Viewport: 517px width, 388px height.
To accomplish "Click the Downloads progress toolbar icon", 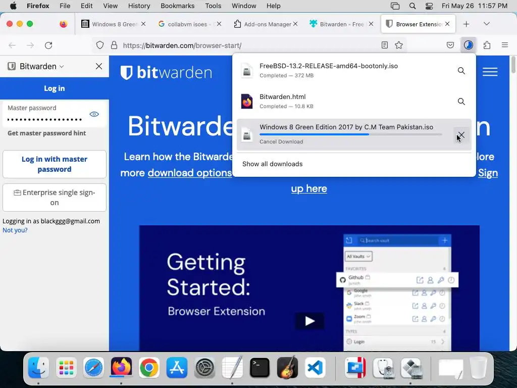I will 469,45.
